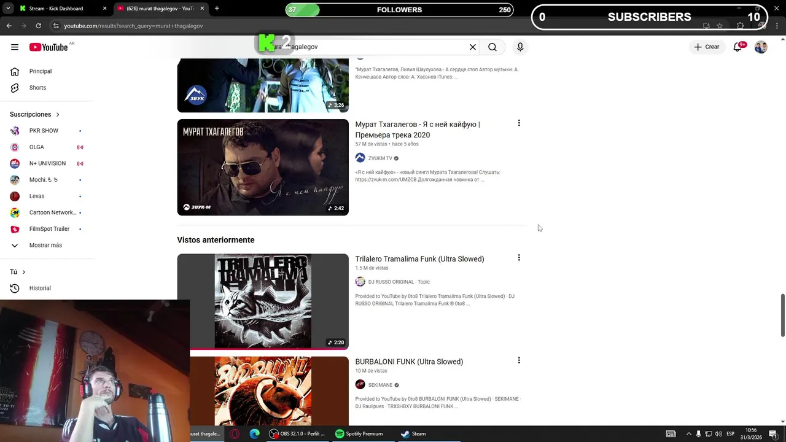Open Opera from the taskbar
Viewport: 786px width, 442px height.
coord(235,433)
